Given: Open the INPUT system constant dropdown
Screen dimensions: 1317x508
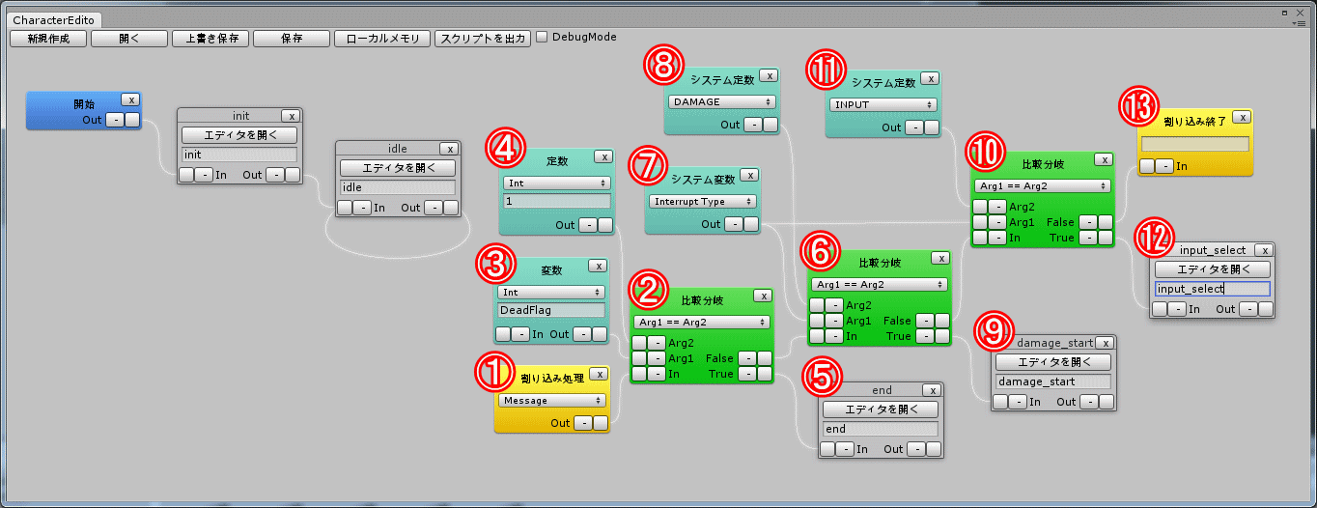Looking at the screenshot, I should (x=883, y=104).
